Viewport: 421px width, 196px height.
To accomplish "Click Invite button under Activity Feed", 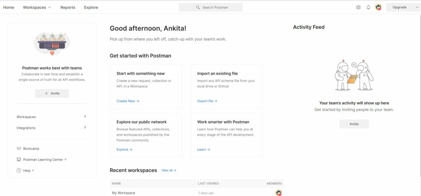I will [354, 124].
